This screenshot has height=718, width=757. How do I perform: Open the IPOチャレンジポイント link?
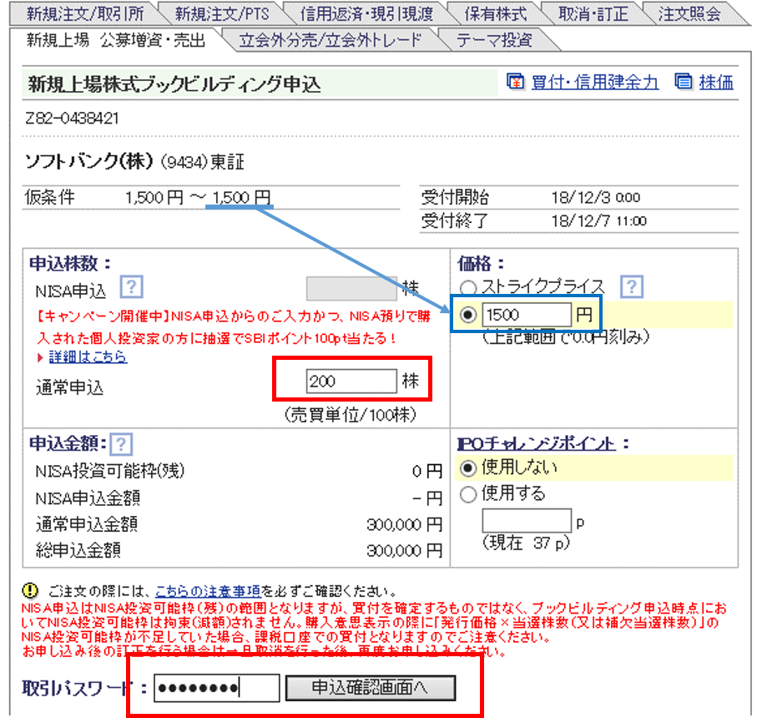click(x=537, y=443)
